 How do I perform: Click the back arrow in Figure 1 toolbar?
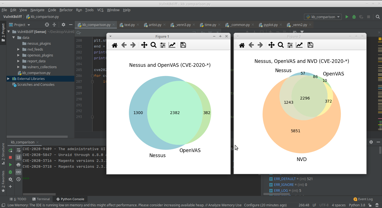click(x=124, y=45)
